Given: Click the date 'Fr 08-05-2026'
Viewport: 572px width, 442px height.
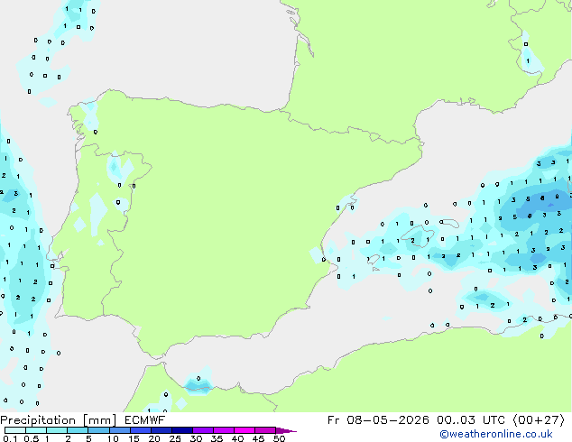Looking at the screenshot, I should [378, 420].
